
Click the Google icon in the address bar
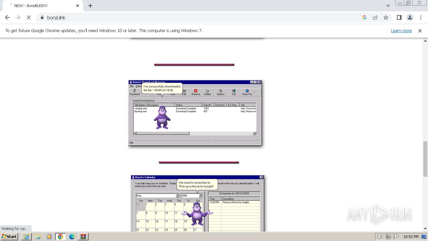(x=364, y=17)
